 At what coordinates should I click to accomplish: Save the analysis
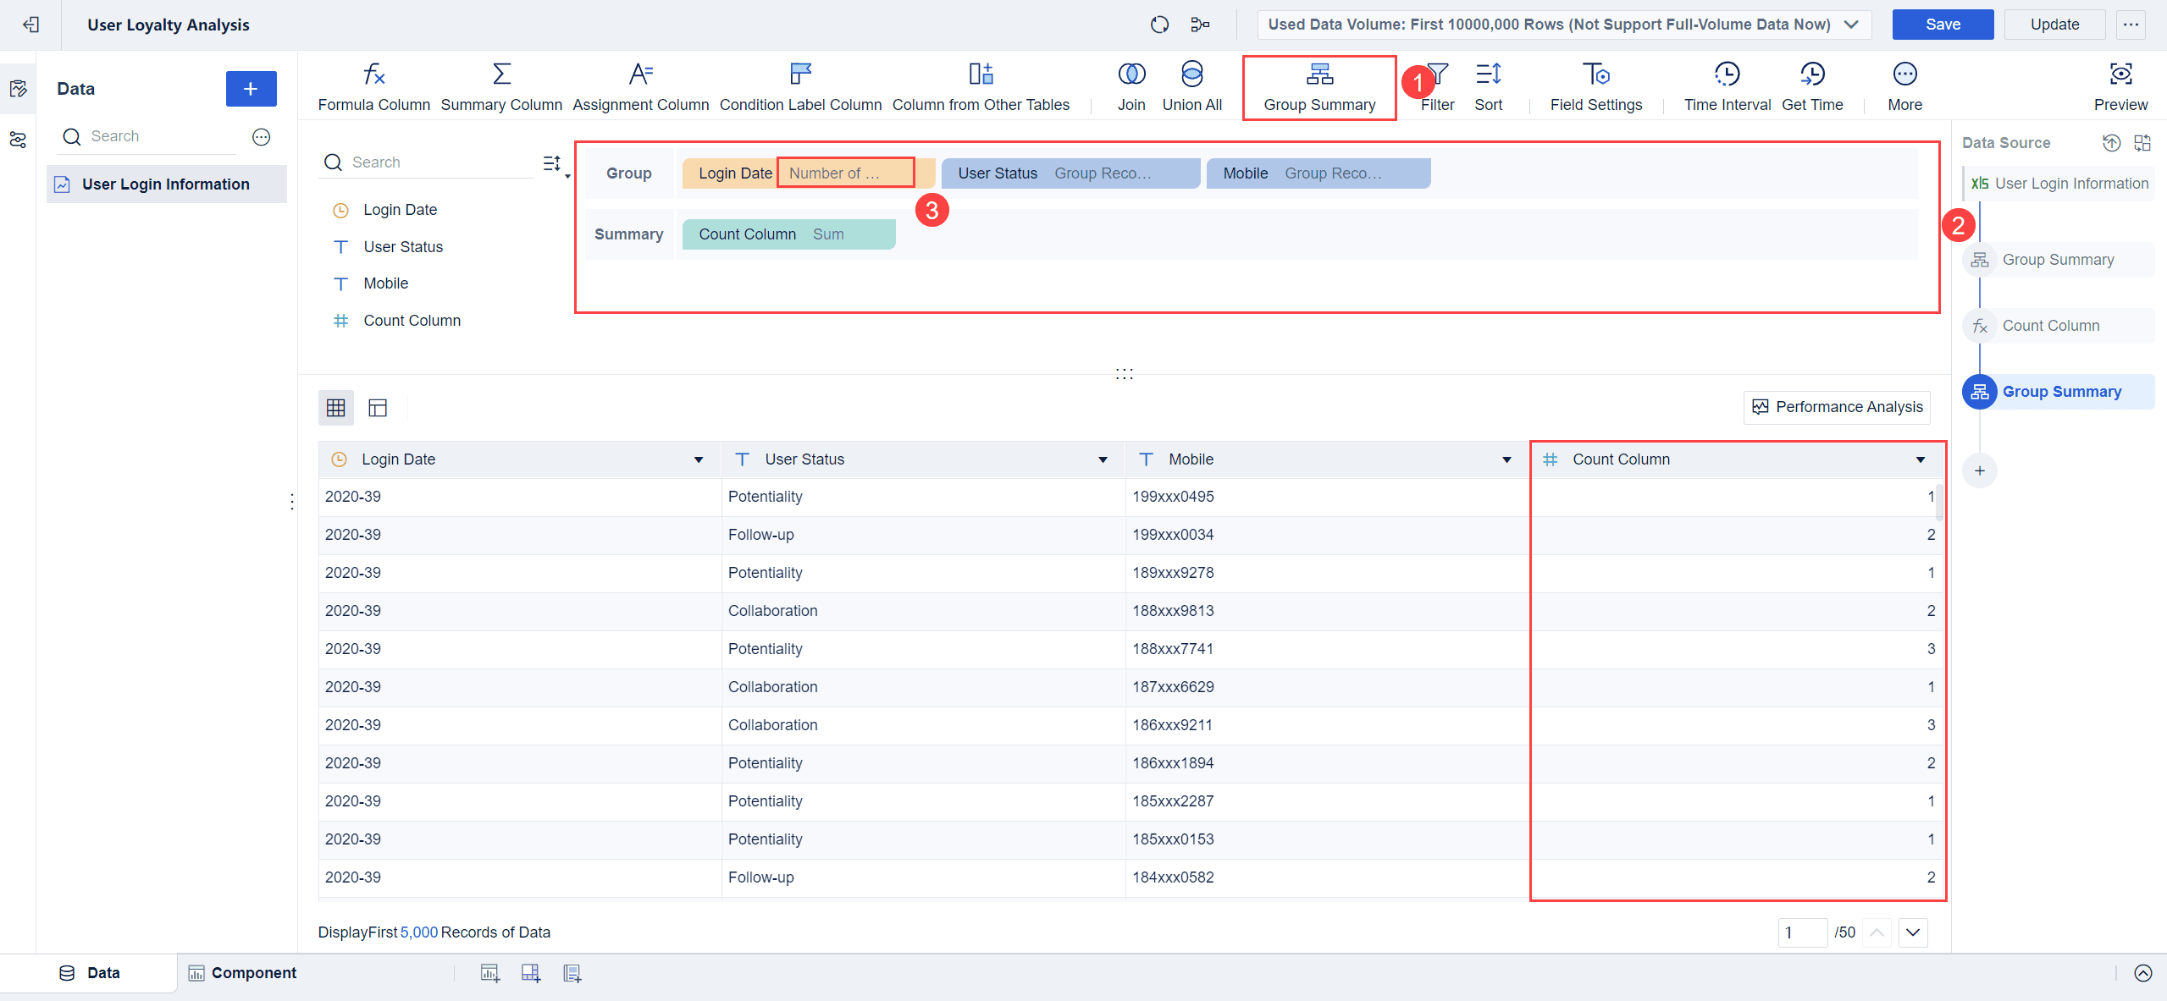(1943, 25)
